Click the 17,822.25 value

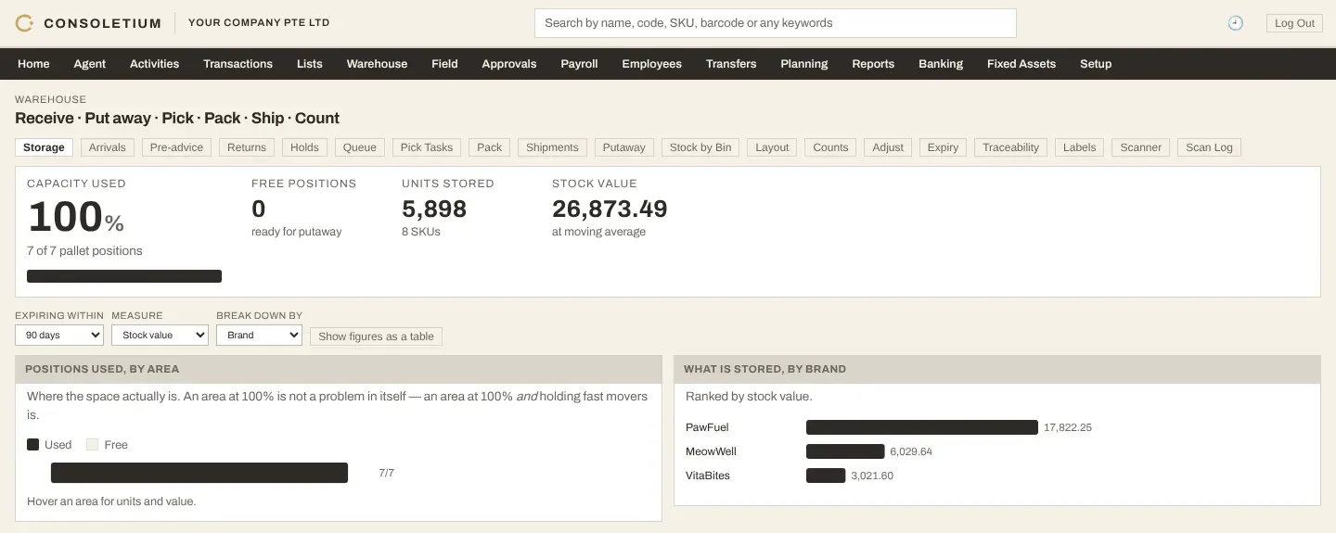(x=1068, y=427)
